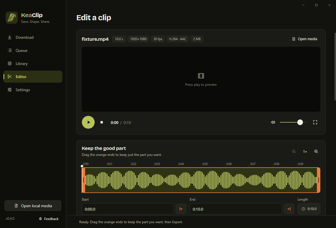The image size is (336, 228).
Task: Click the 0:08 timeline ruler mark
Action: point(276,164)
